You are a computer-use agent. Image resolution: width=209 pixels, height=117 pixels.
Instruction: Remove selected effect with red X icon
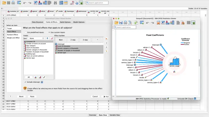[x=106, y=39]
